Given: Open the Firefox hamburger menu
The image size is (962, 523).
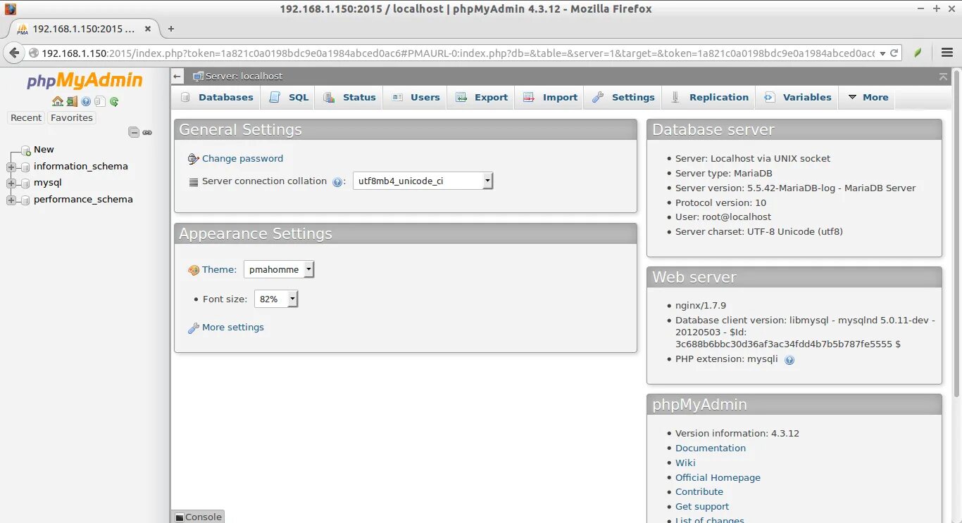Looking at the screenshot, I should click(x=947, y=53).
